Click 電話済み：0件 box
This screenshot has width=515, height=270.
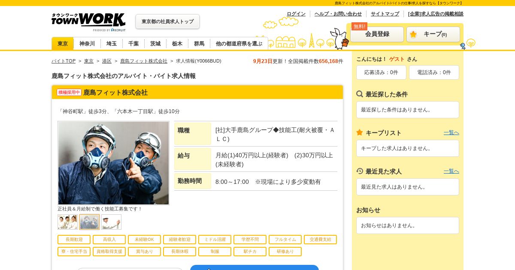click(x=434, y=72)
